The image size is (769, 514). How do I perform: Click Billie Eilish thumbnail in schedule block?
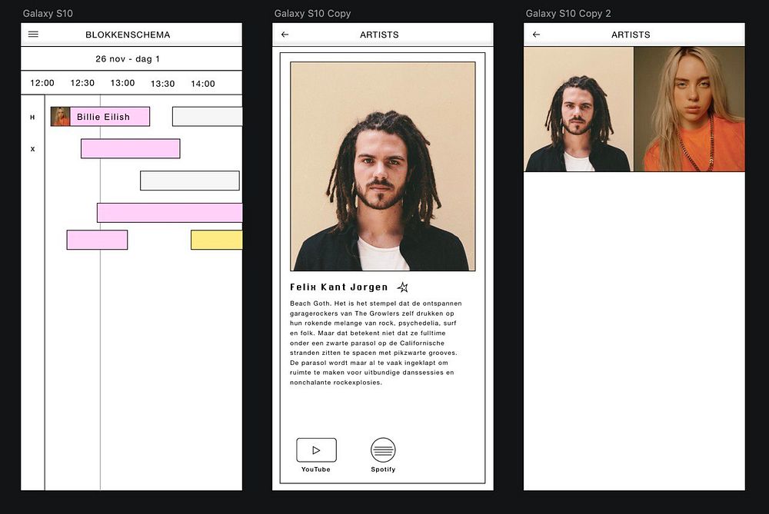[x=60, y=117]
